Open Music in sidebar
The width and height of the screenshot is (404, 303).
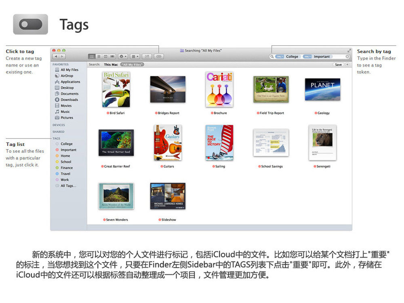[x=62, y=112]
